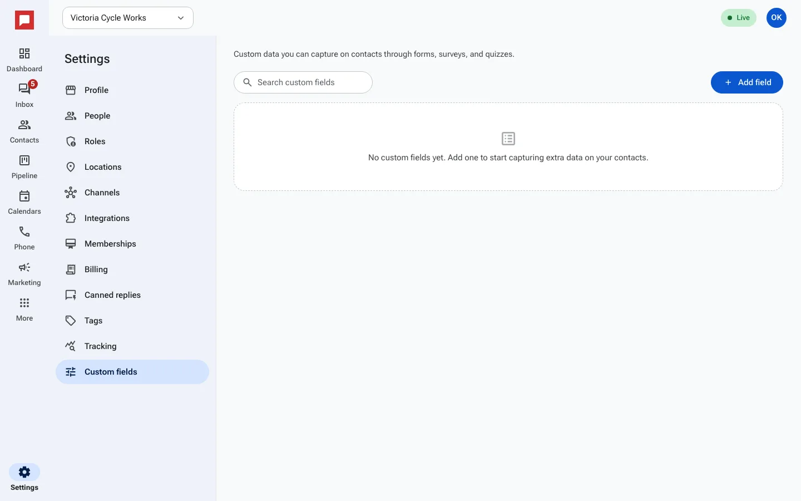This screenshot has width=801, height=501.
Task: Open the Inbox with 5 unread
Action: (x=24, y=89)
